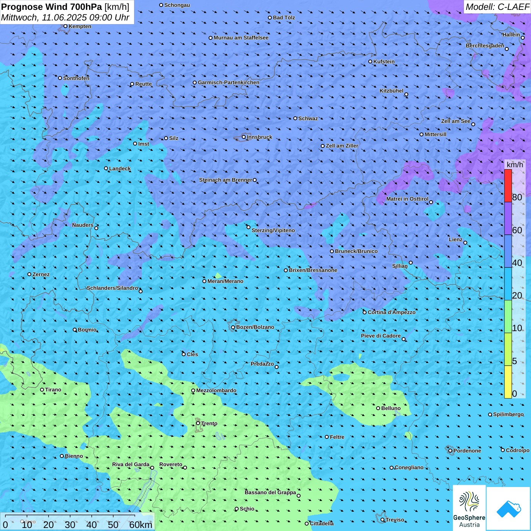The width and height of the screenshot is (531, 531).
Task: Click the blue cloud logo icon
Action: tap(509, 509)
